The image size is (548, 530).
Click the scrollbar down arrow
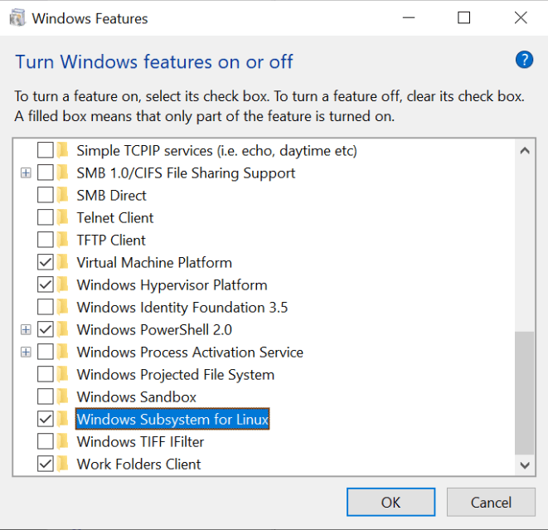(525, 465)
